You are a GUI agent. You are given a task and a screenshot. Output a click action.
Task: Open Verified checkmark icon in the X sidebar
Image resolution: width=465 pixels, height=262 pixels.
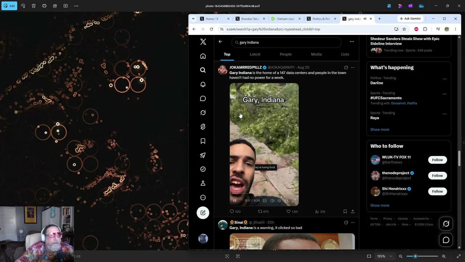pos(203,169)
